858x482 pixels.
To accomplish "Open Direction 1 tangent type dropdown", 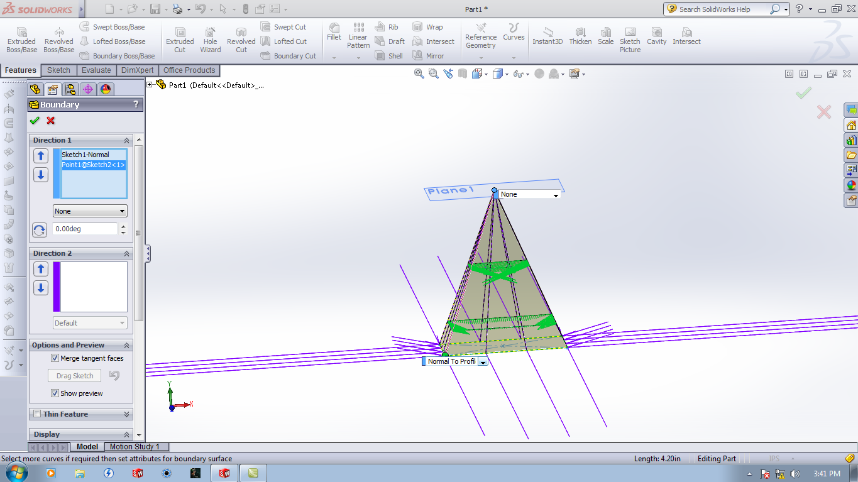I will [90, 211].
